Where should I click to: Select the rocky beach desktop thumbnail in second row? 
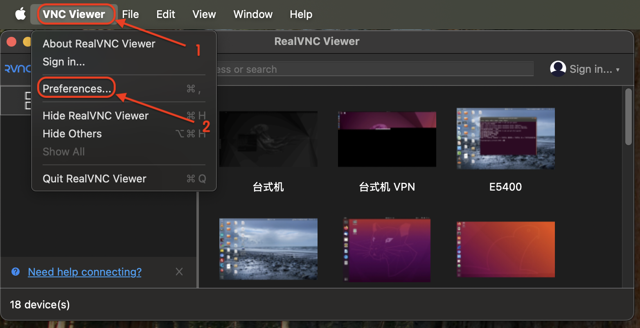268,249
